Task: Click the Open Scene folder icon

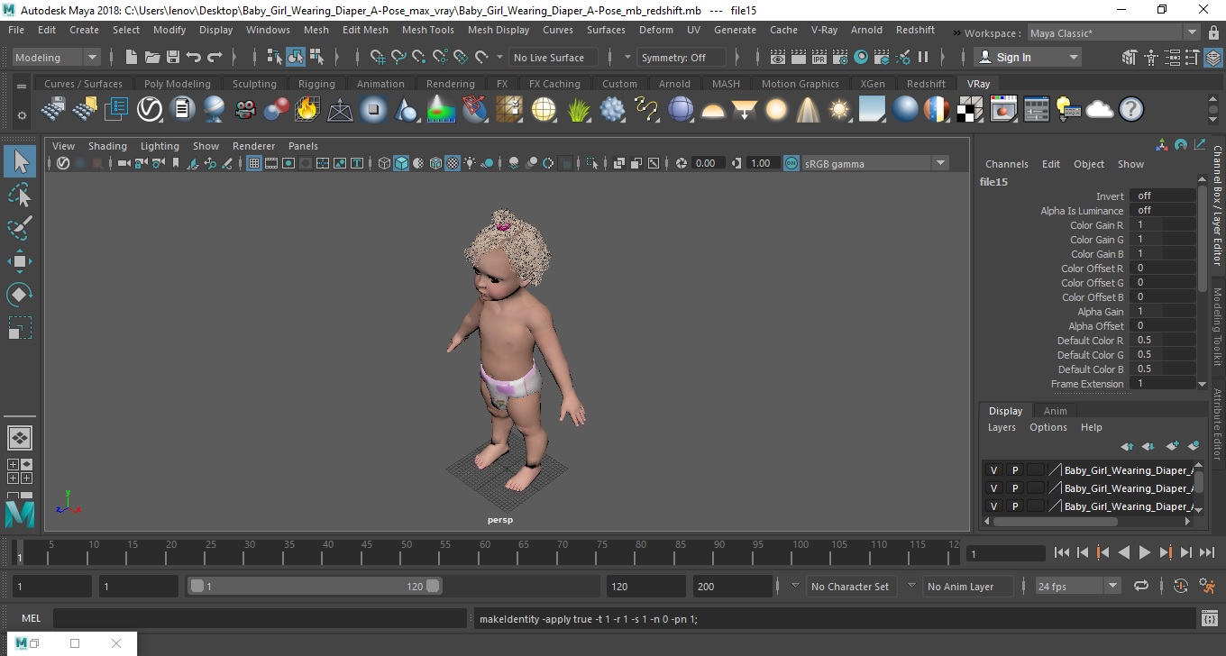Action: click(x=152, y=57)
